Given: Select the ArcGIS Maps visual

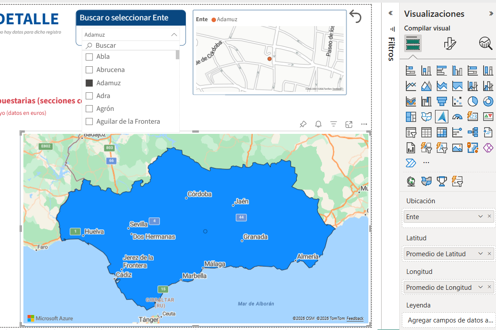Looking at the screenshot, I should (x=473, y=148).
